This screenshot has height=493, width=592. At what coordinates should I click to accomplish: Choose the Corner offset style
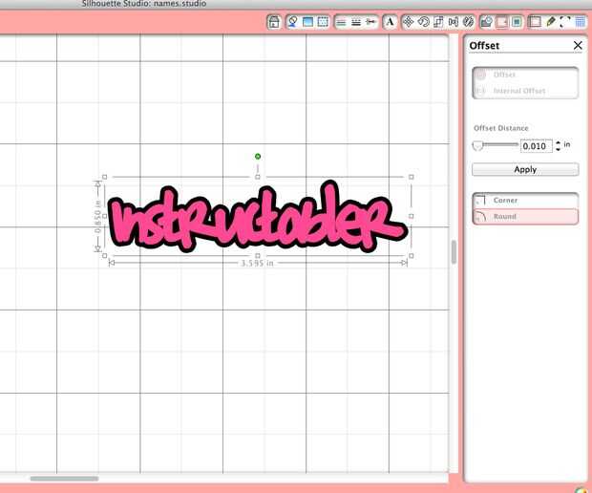(525, 201)
